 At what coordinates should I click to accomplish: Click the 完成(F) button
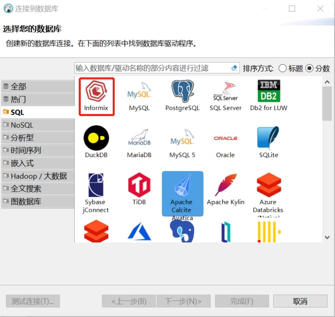(x=242, y=301)
